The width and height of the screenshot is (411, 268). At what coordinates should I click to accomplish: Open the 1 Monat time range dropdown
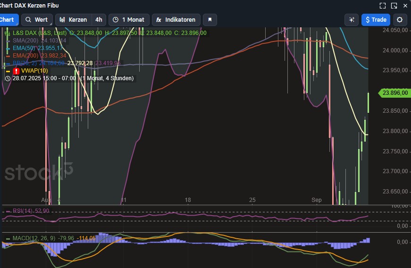(129, 20)
